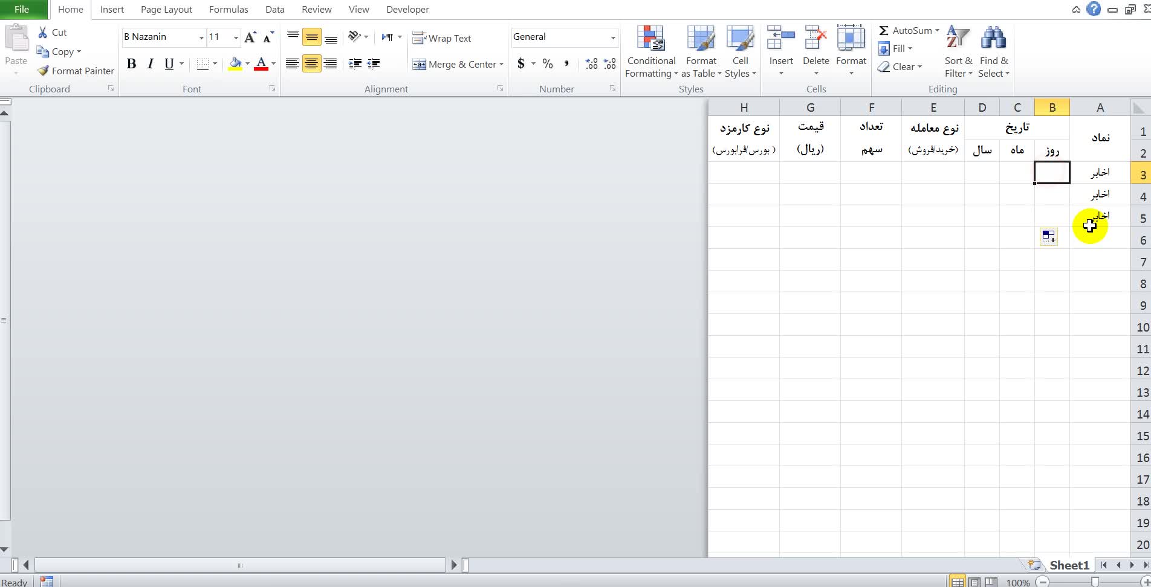Toggle Bold formatting

point(131,64)
